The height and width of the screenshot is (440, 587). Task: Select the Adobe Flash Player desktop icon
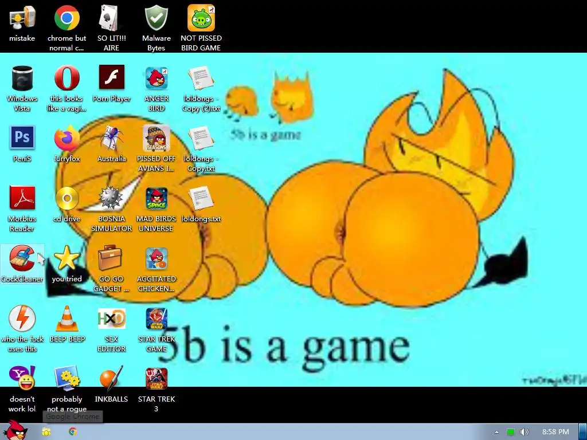[112, 77]
